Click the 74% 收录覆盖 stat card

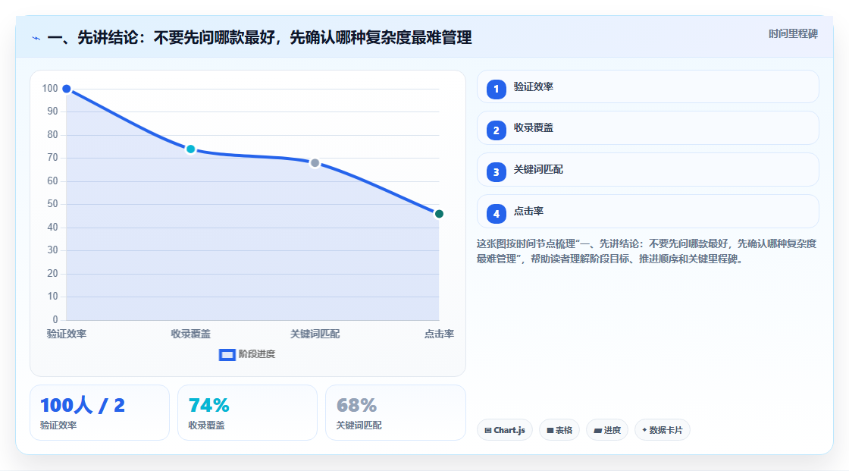tap(247, 413)
